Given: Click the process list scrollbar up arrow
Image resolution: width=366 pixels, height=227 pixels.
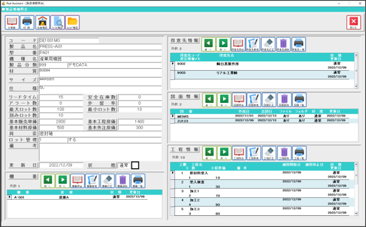Looking at the screenshot, I should pos(356,164).
